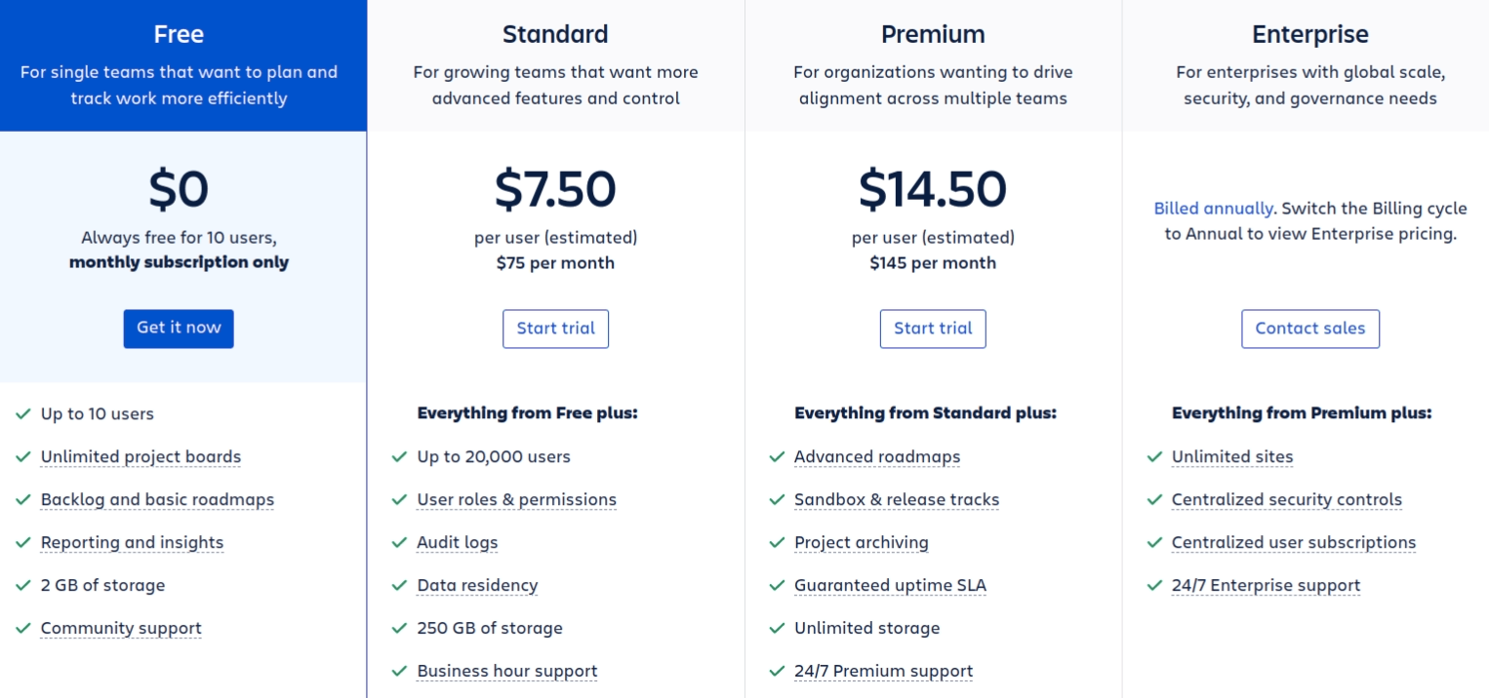Open Business hour support details
Viewport: 1489px width, 698px height.
coord(506,671)
